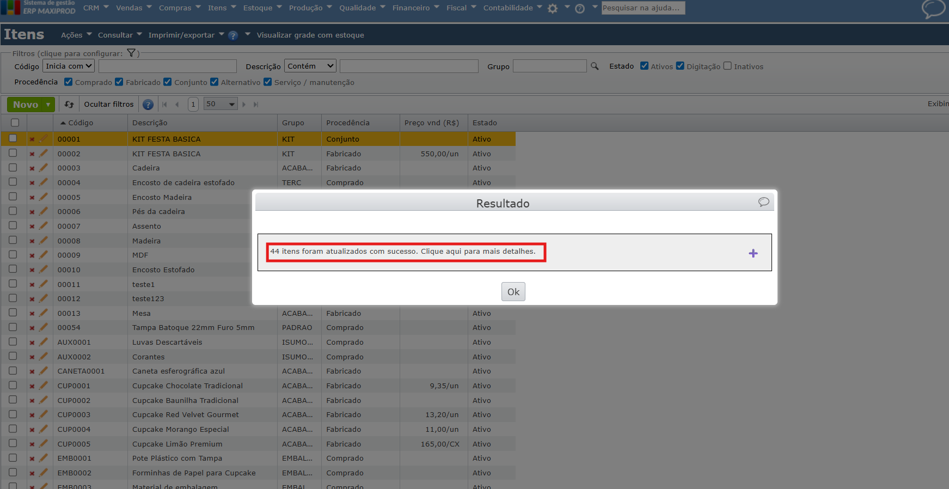Image resolution: width=949 pixels, height=489 pixels.
Task: Toggle the Alternativo origin filter
Action: (x=214, y=82)
